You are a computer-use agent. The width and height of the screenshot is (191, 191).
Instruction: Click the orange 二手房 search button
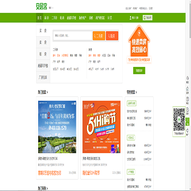(x=99, y=36)
